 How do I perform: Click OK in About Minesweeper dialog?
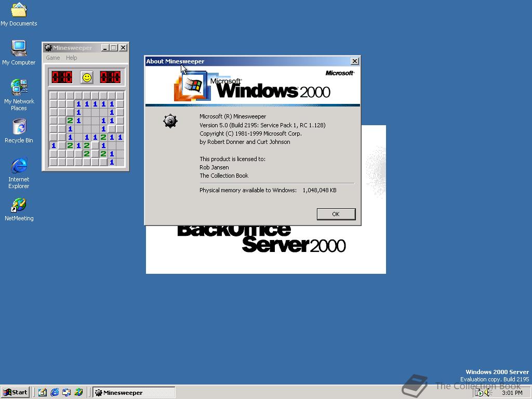336,214
